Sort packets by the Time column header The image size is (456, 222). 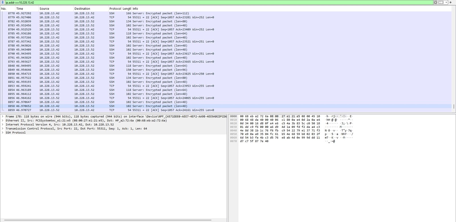[x=27, y=9]
